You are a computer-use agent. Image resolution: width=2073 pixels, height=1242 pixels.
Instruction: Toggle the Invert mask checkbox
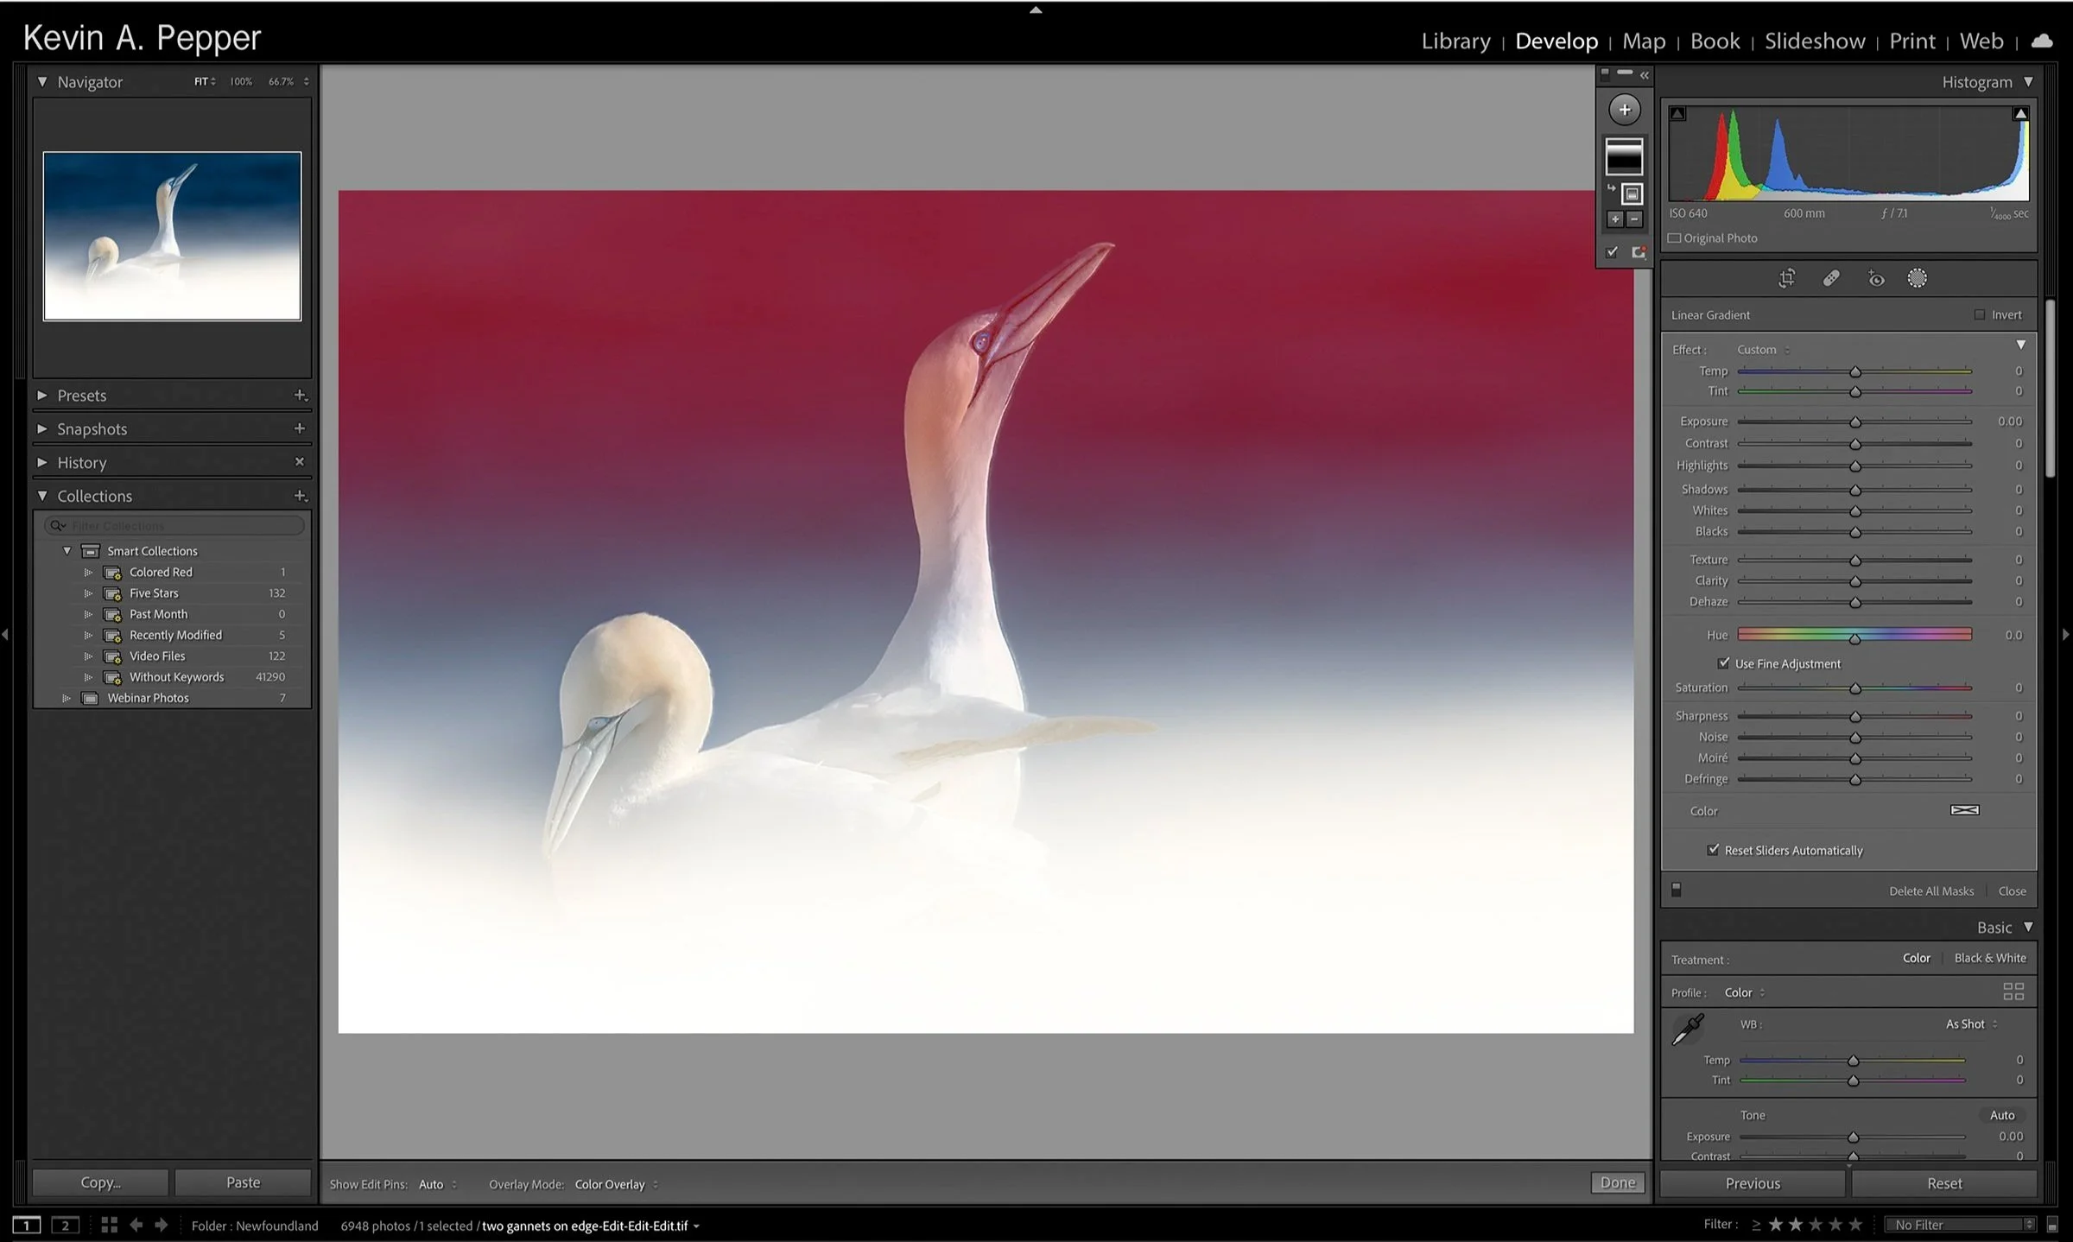[x=1979, y=315]
